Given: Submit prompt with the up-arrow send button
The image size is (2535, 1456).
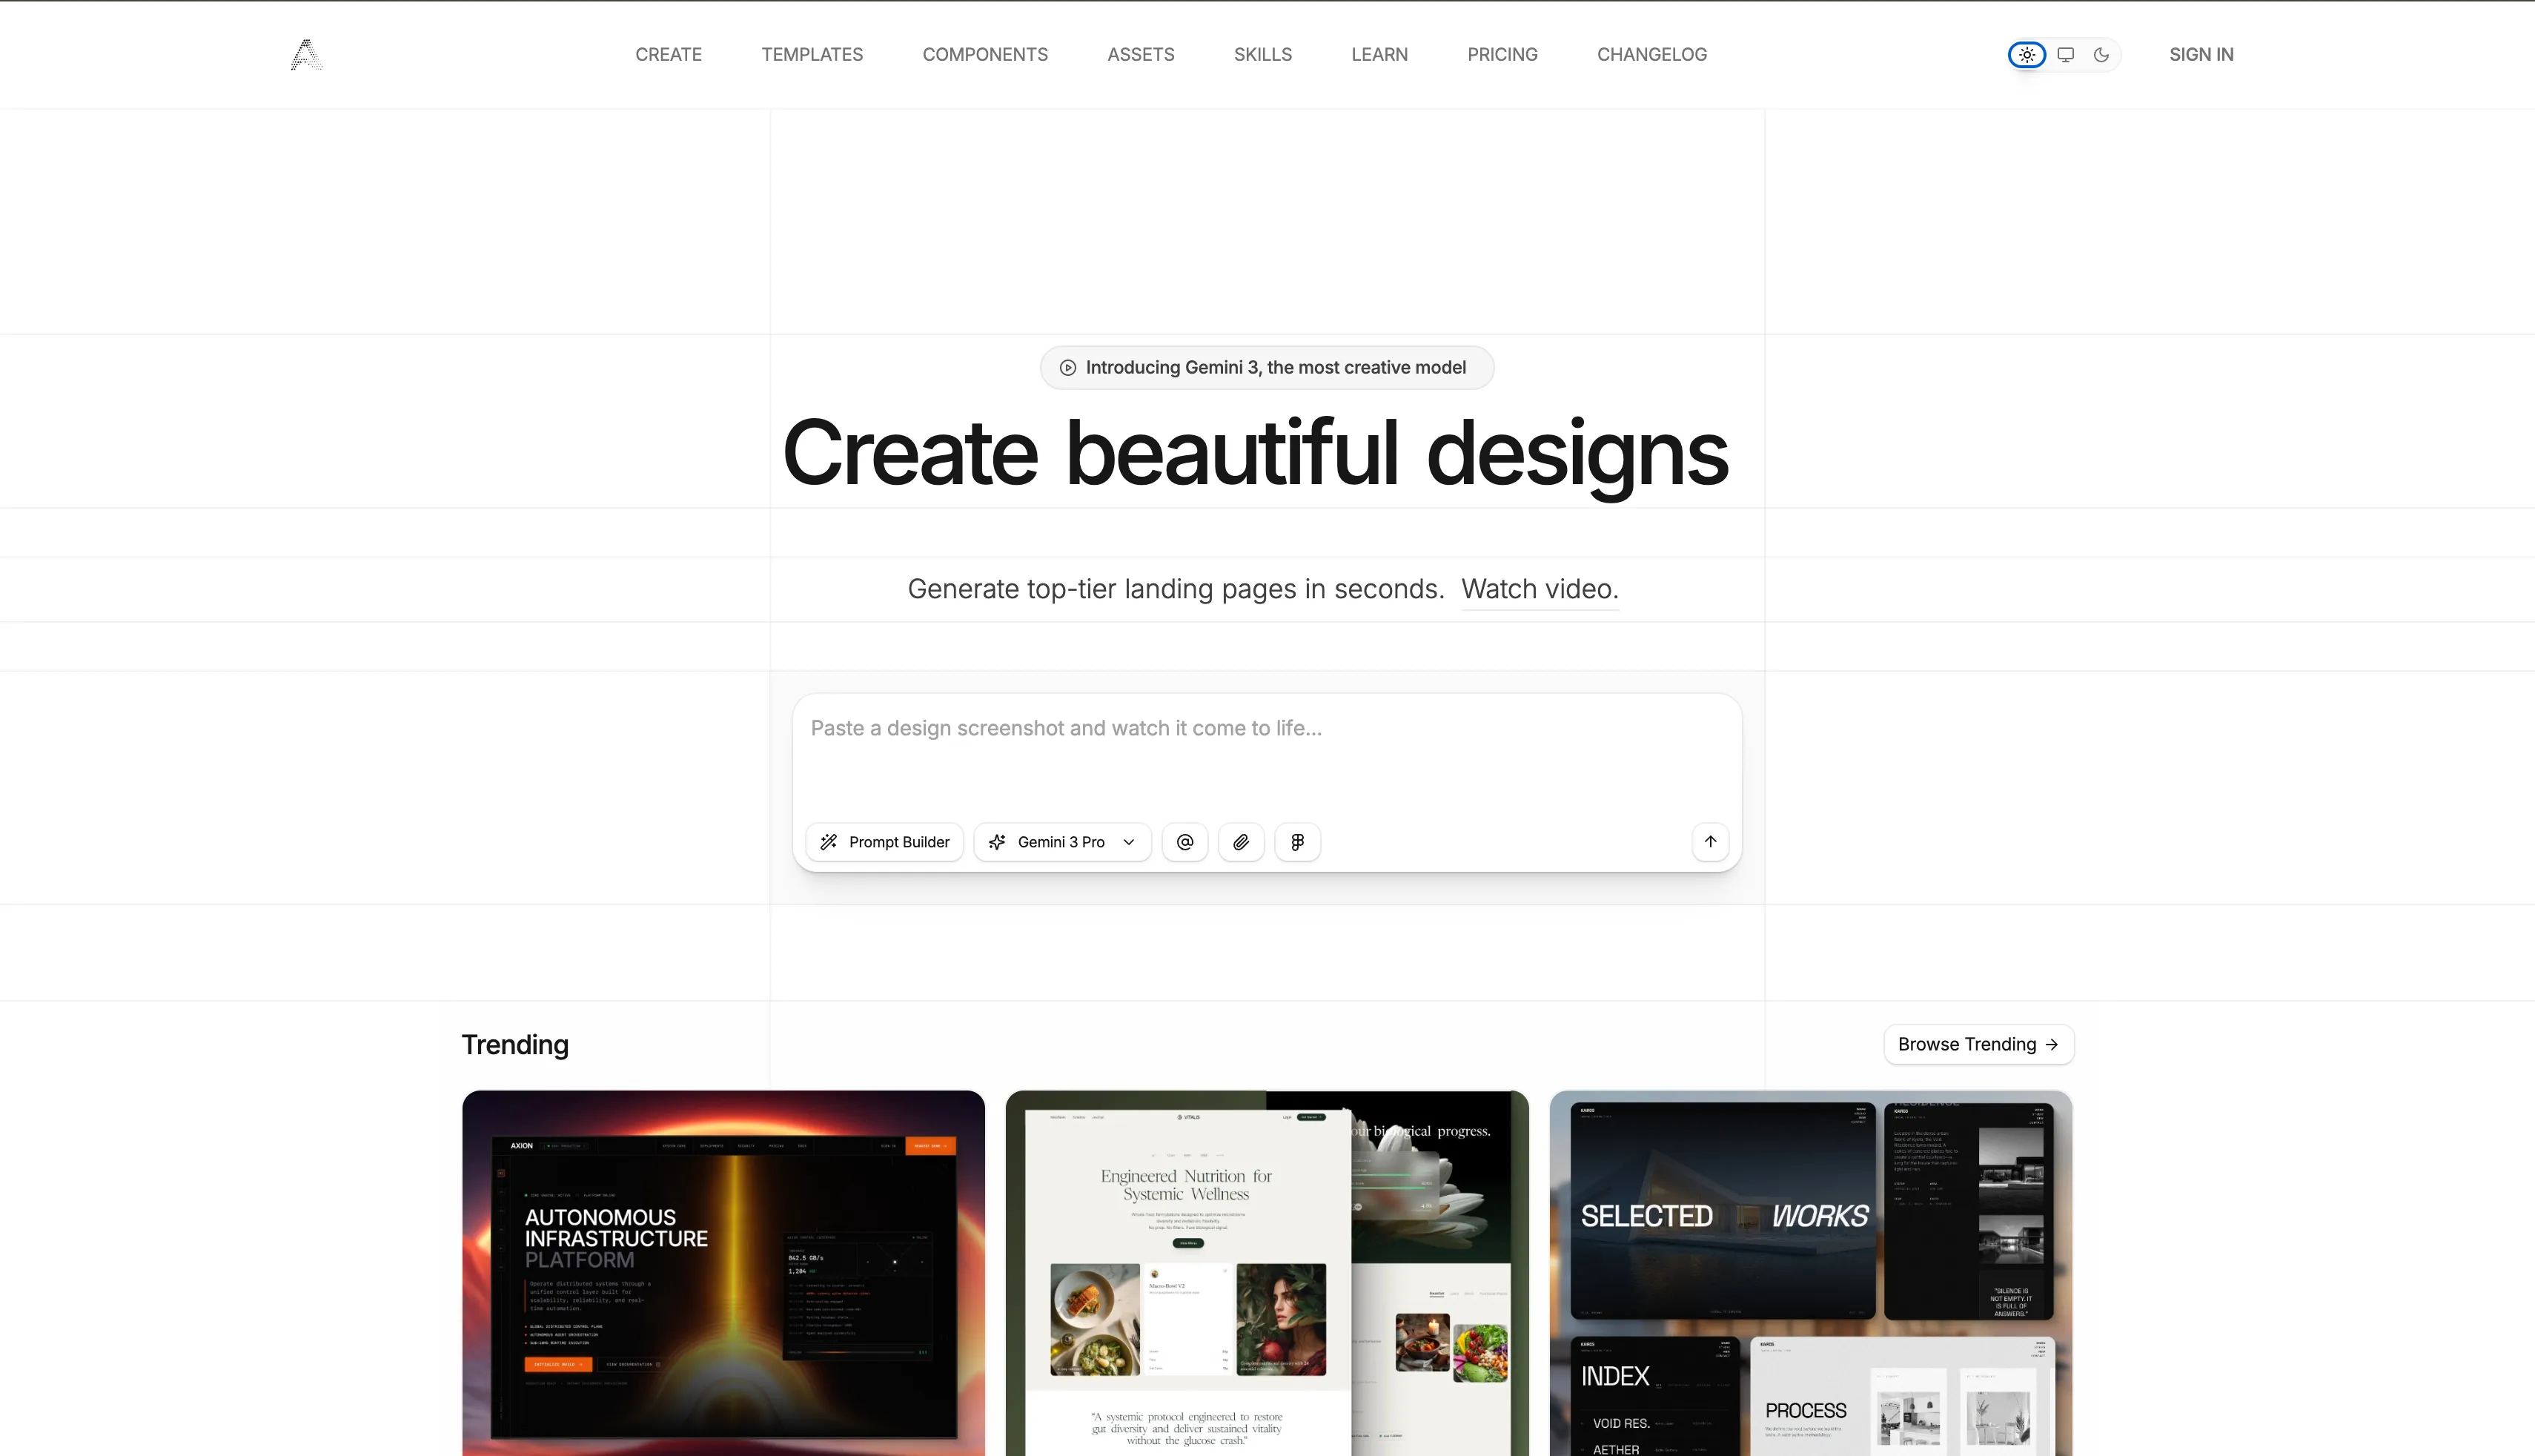Looking at the screenshot, I should [1710, 841].
